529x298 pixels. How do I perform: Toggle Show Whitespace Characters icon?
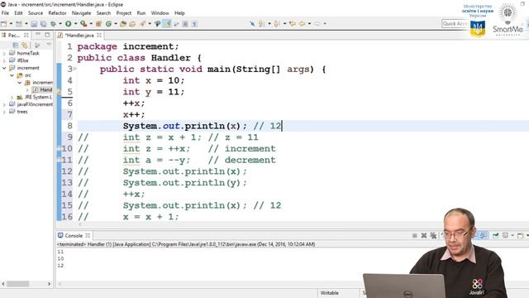[x=194, y=24]
